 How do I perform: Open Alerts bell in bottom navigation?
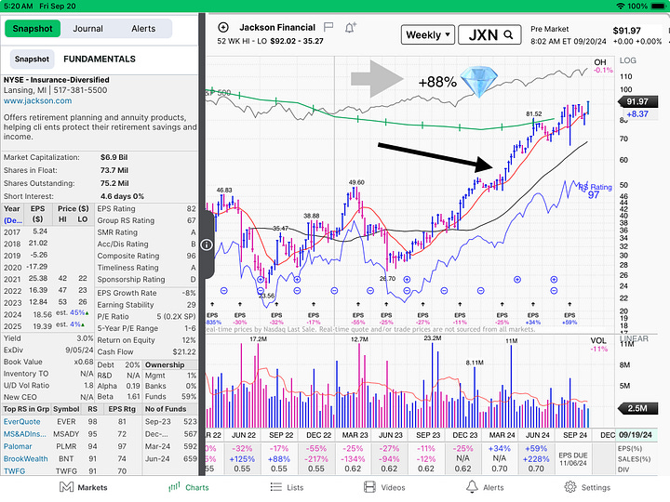[472, 486]
